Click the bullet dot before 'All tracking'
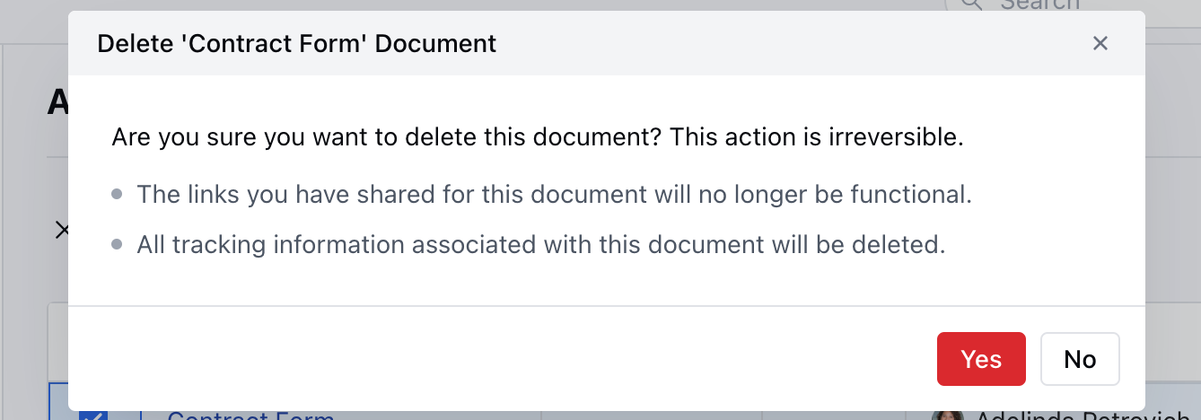 pyautogui.click(x=117, y=244)
